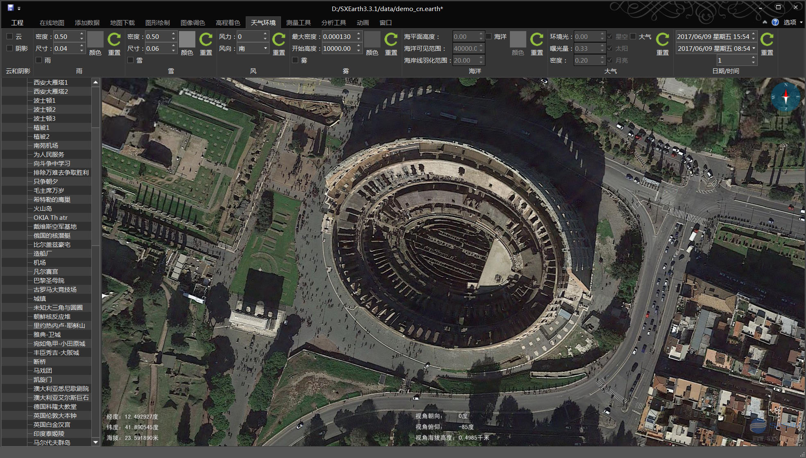Click the location list scroll-up arrow
The height and width of the screenshot is (458, 806).
point(96,82)
